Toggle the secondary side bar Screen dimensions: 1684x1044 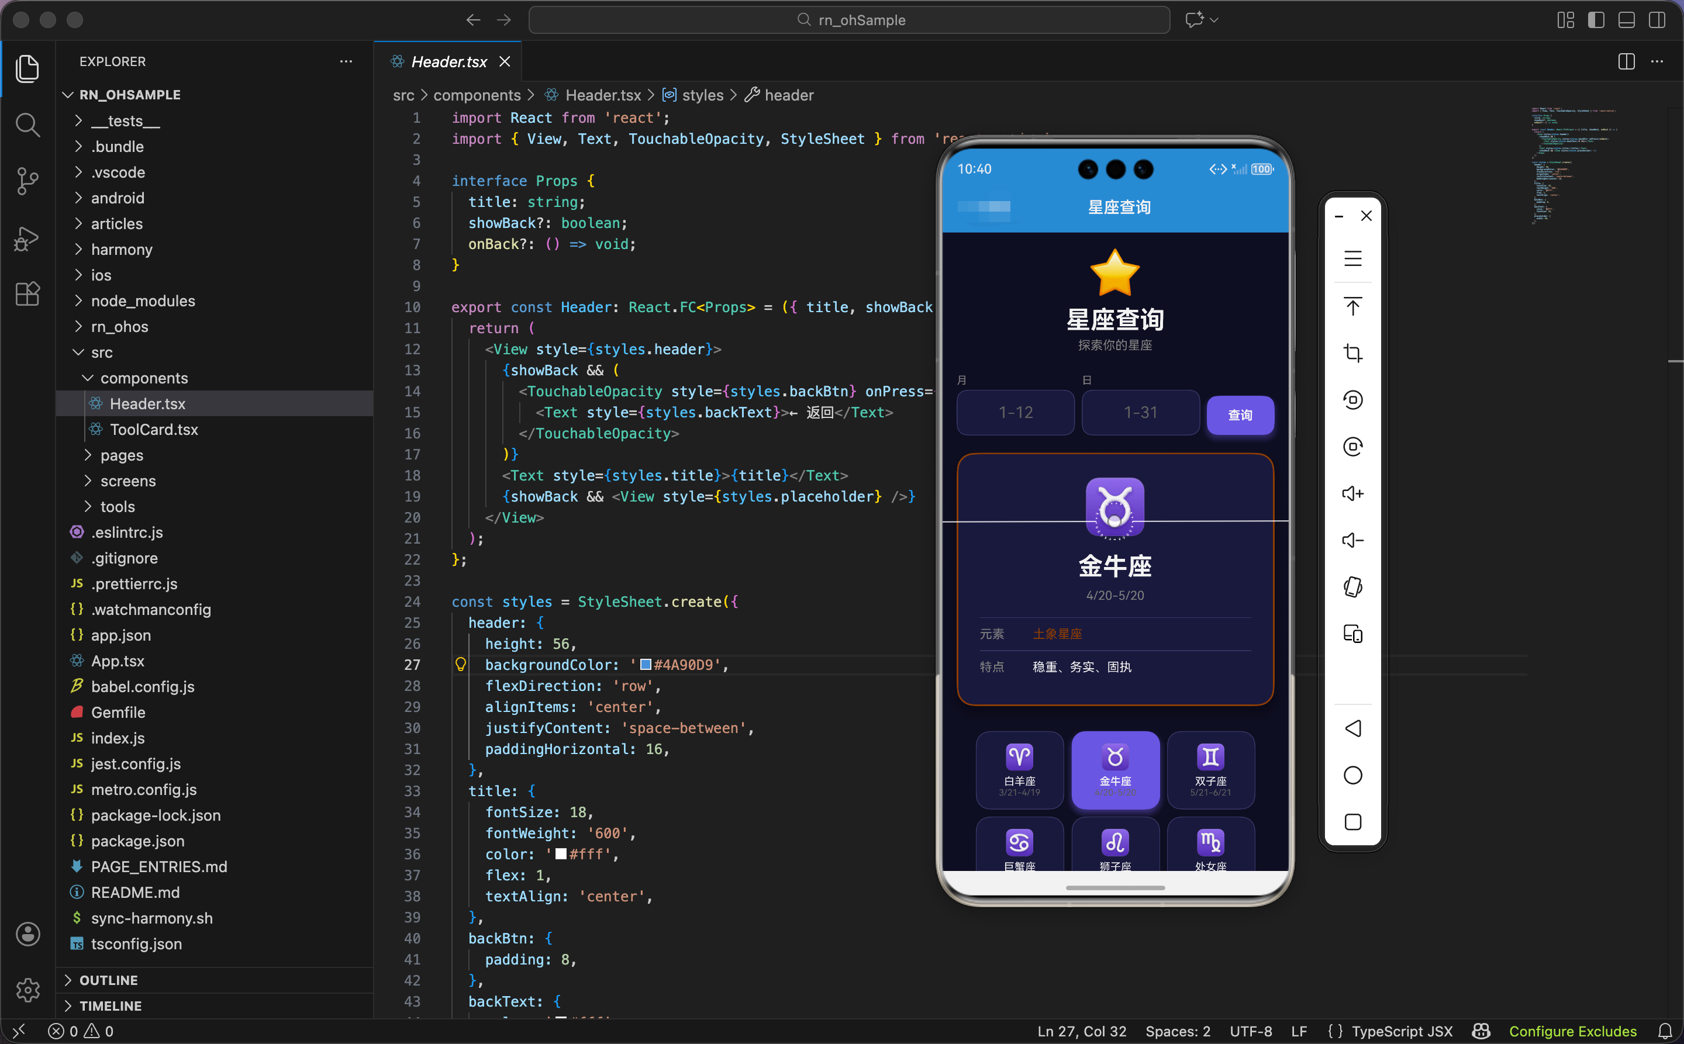tap(1657, 20)
